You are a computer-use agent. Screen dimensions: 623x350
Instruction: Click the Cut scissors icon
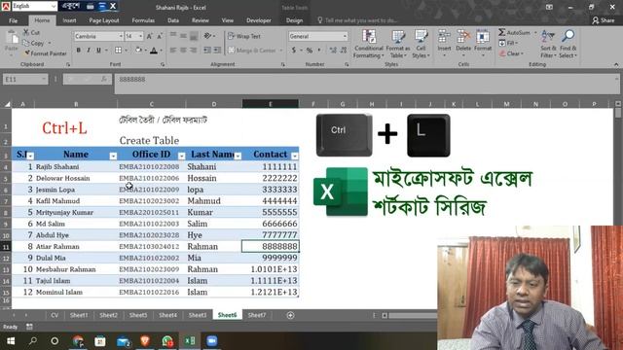[x=26, y=32]
